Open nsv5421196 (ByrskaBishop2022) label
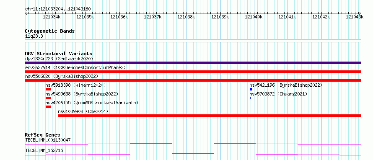The width and height of the screenshot is (373, 160). 286,85
